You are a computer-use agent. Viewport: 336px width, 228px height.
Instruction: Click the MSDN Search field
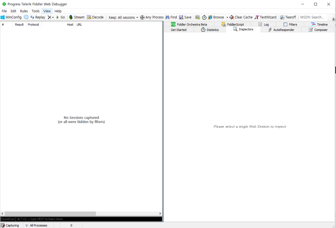point(313,17)
